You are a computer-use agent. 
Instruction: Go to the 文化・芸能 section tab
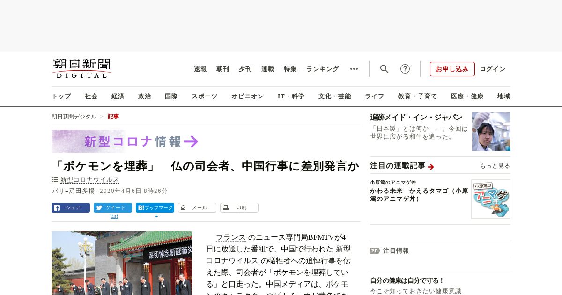coord(335,96)
